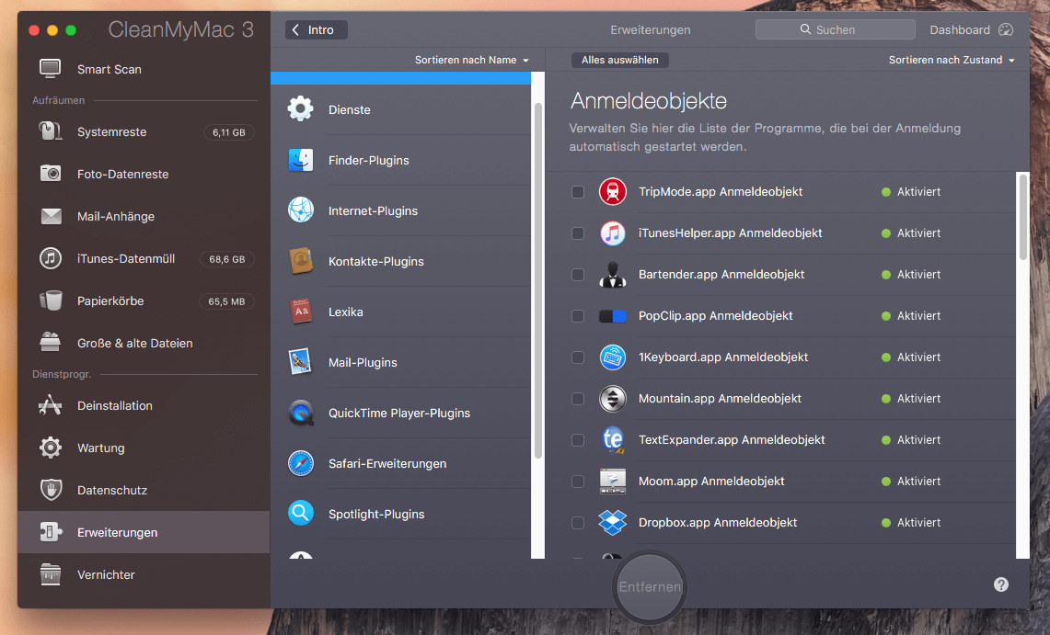Open Große & alte Dateien icon
1050x635 pixels.
tap(51, 342)
